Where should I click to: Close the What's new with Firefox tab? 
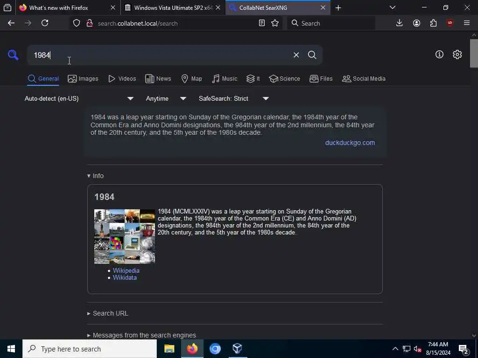[113, 7]
